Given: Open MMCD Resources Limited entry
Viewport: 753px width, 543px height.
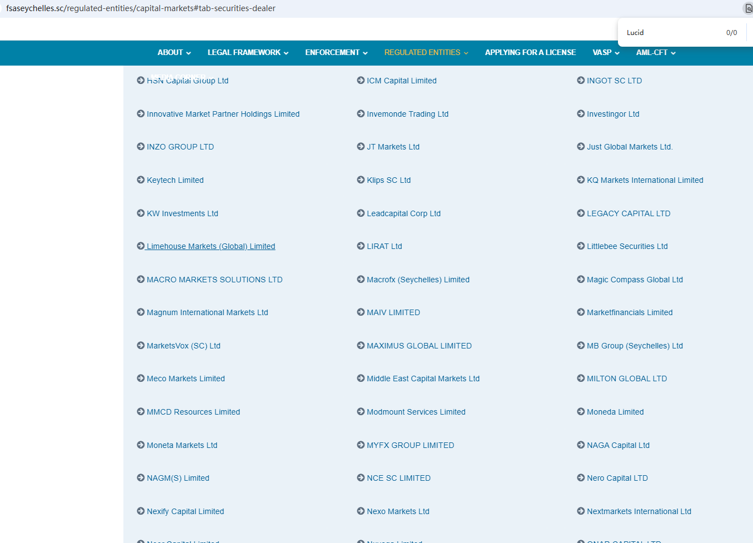Looking at the screenshot, I should point(193,412).
